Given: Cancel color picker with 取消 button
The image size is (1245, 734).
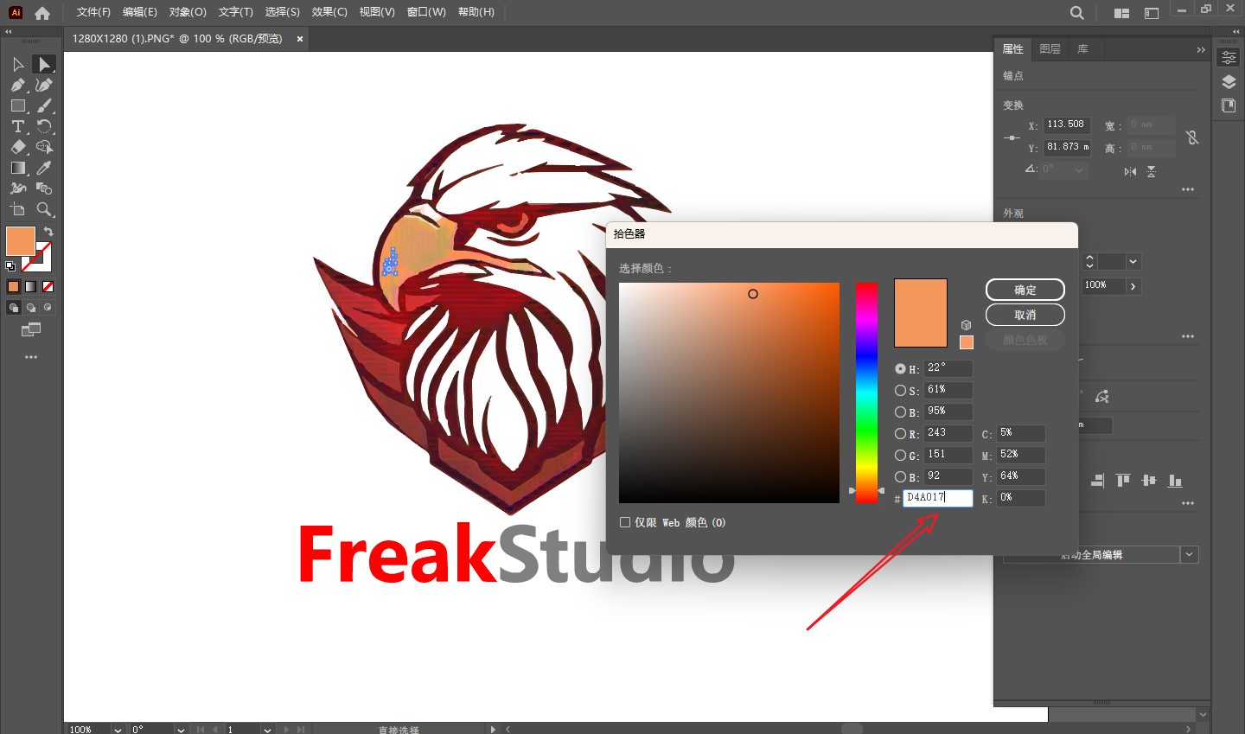Looking at the screenshot, I should pyautogui.click(x=1025, y=315).
